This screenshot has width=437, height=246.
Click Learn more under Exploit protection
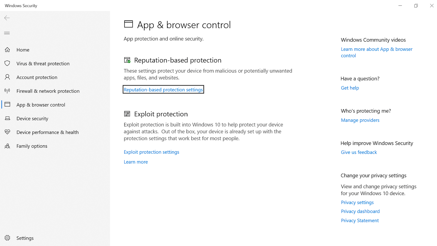coord(135,162)
